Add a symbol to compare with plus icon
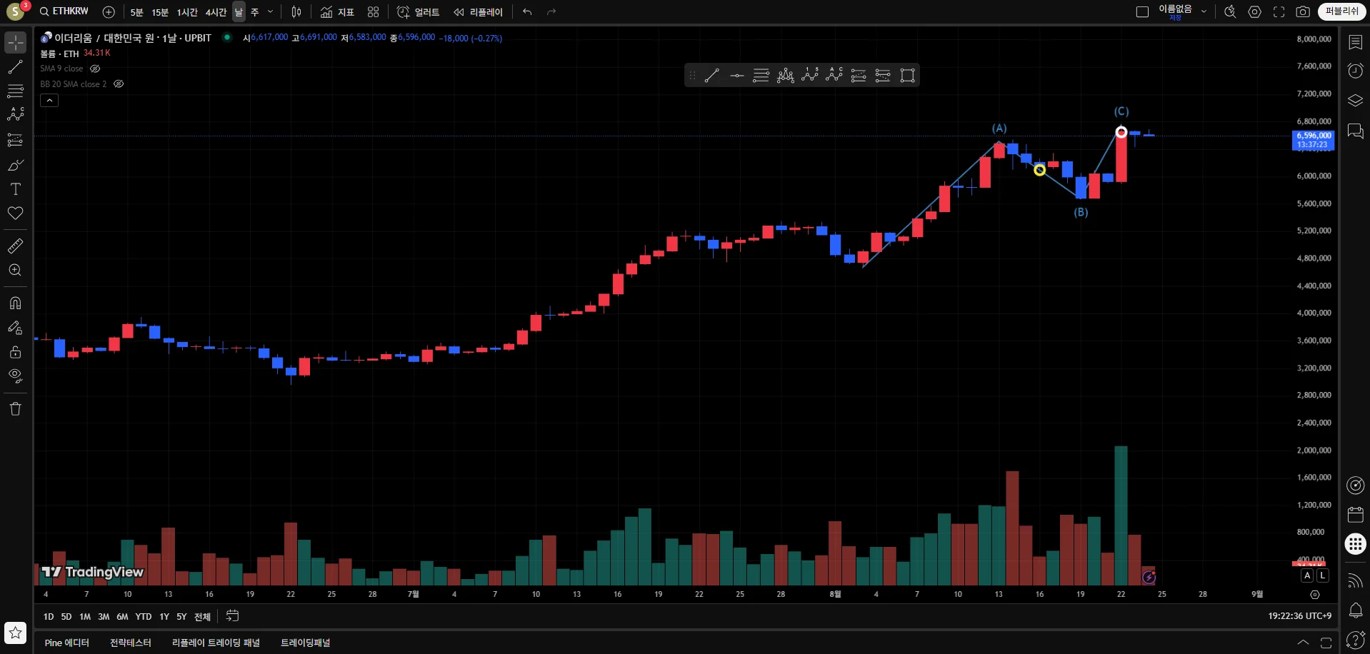1370x654 pixels. (109, 12)
